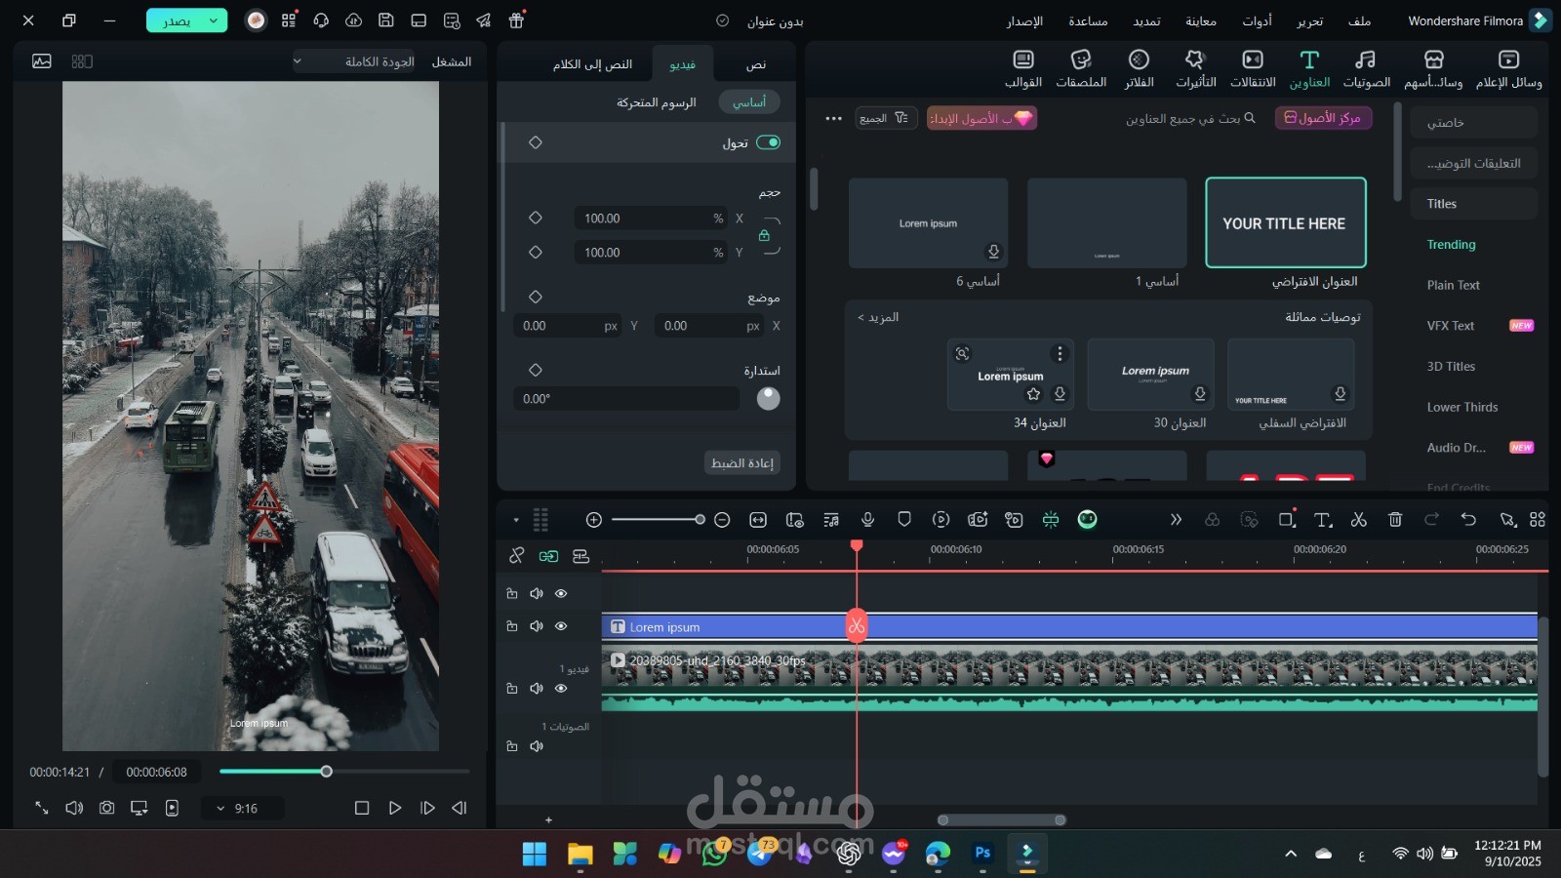The image size is (1561, 878).
Task: Delete the selected clip with trash icon
Action: (x=1395, y=520)
